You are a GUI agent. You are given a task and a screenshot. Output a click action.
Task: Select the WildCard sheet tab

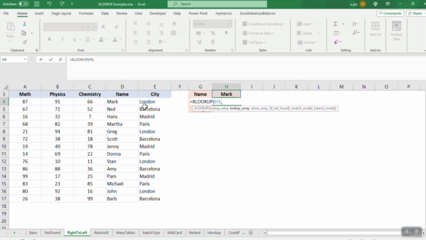click(x=174, y=233)
